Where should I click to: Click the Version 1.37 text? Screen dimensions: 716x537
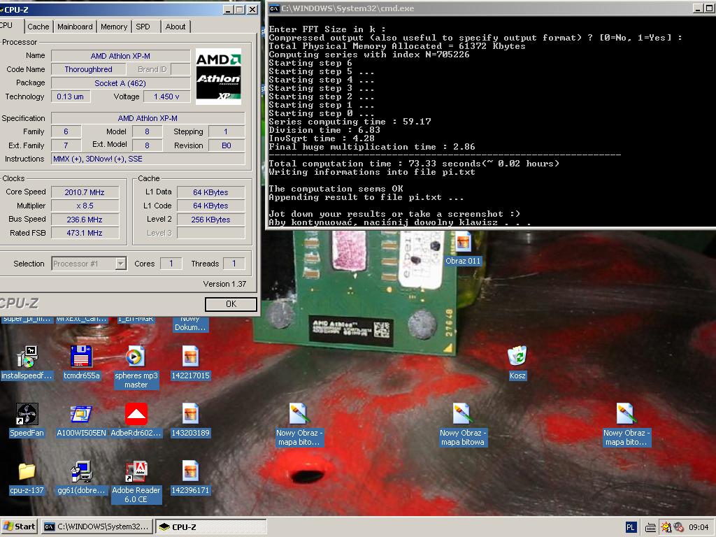point(224,284)
